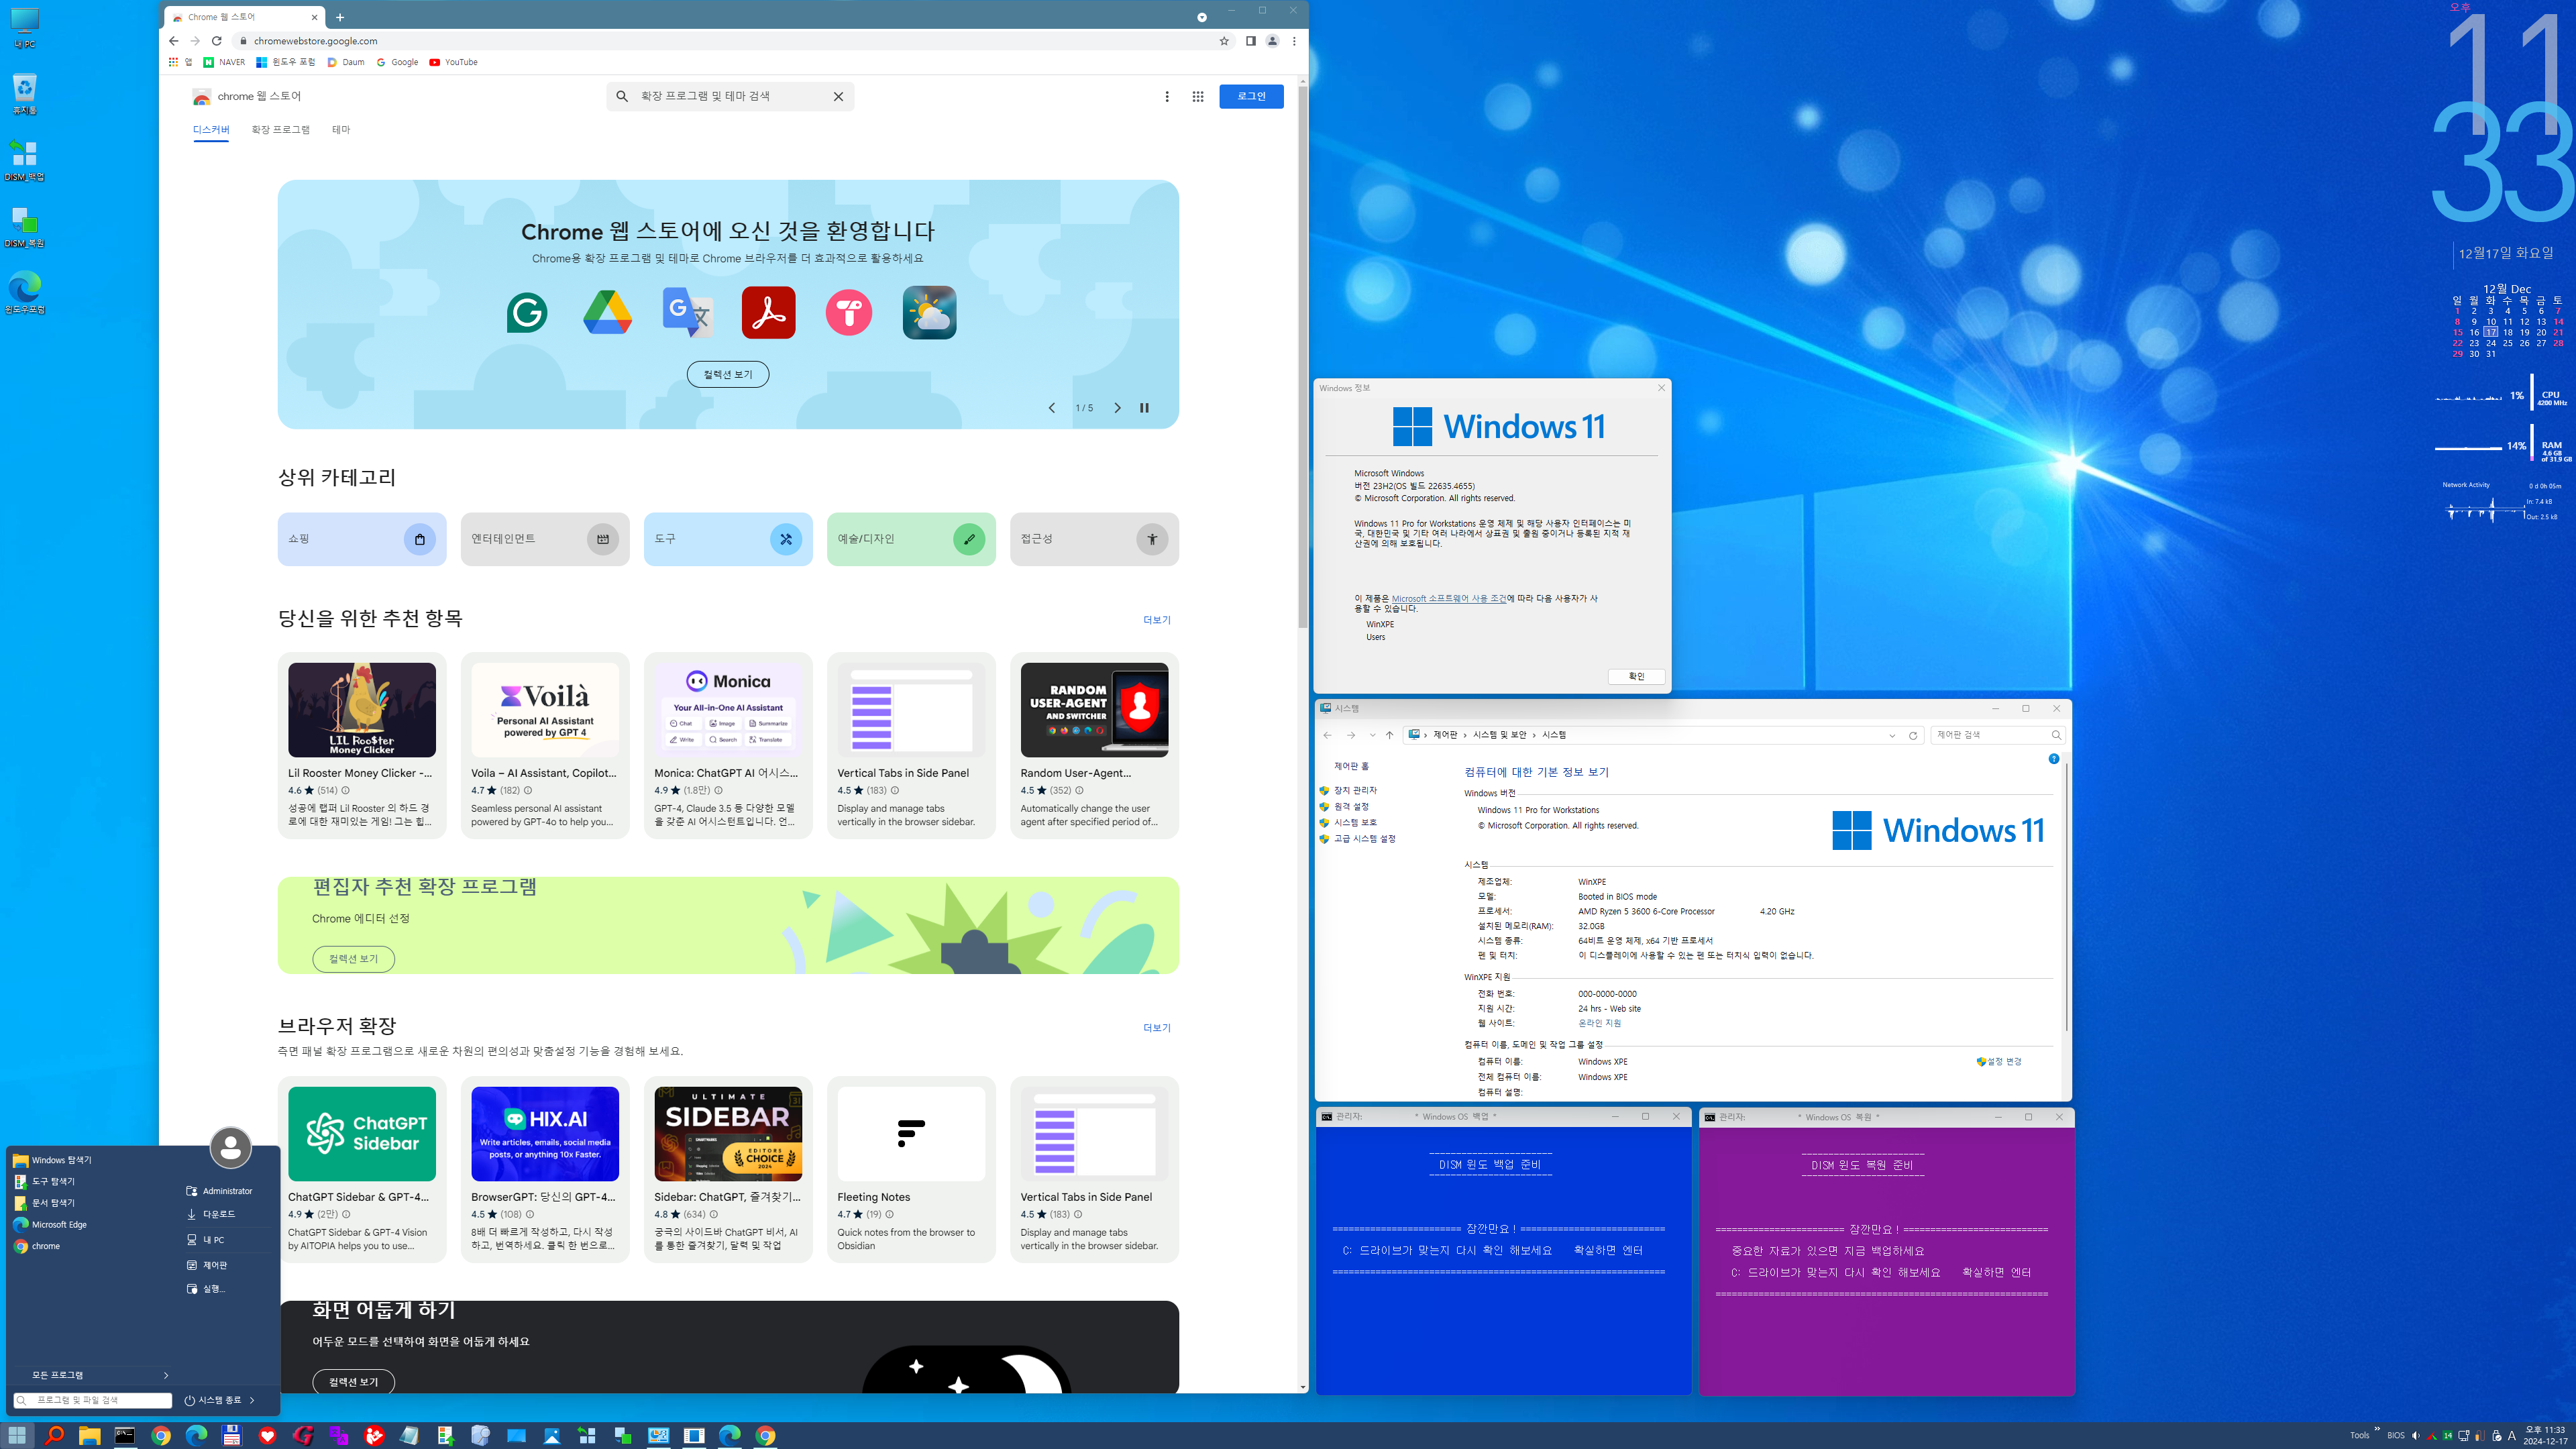Open the 도구 category
The width and height of the screenshot is (2576, 1449).
(728, 539)
